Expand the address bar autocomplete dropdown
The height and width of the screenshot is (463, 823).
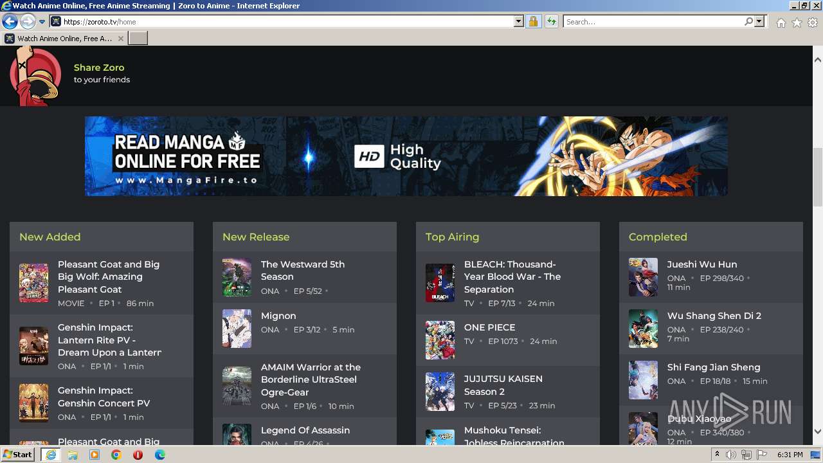tap(519, 22)
